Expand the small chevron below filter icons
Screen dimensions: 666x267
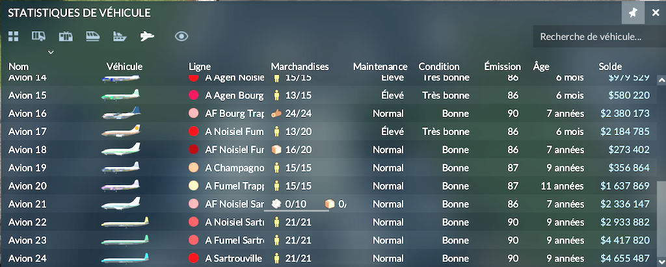click(x=51, y=51)
